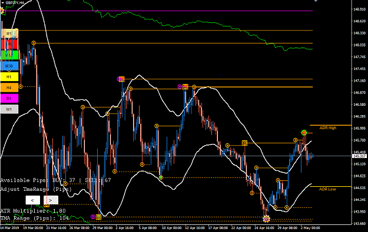368x232 pixels.
Task: Click the 29 Mar 00:00 date label
Action: tap(102, 228)
